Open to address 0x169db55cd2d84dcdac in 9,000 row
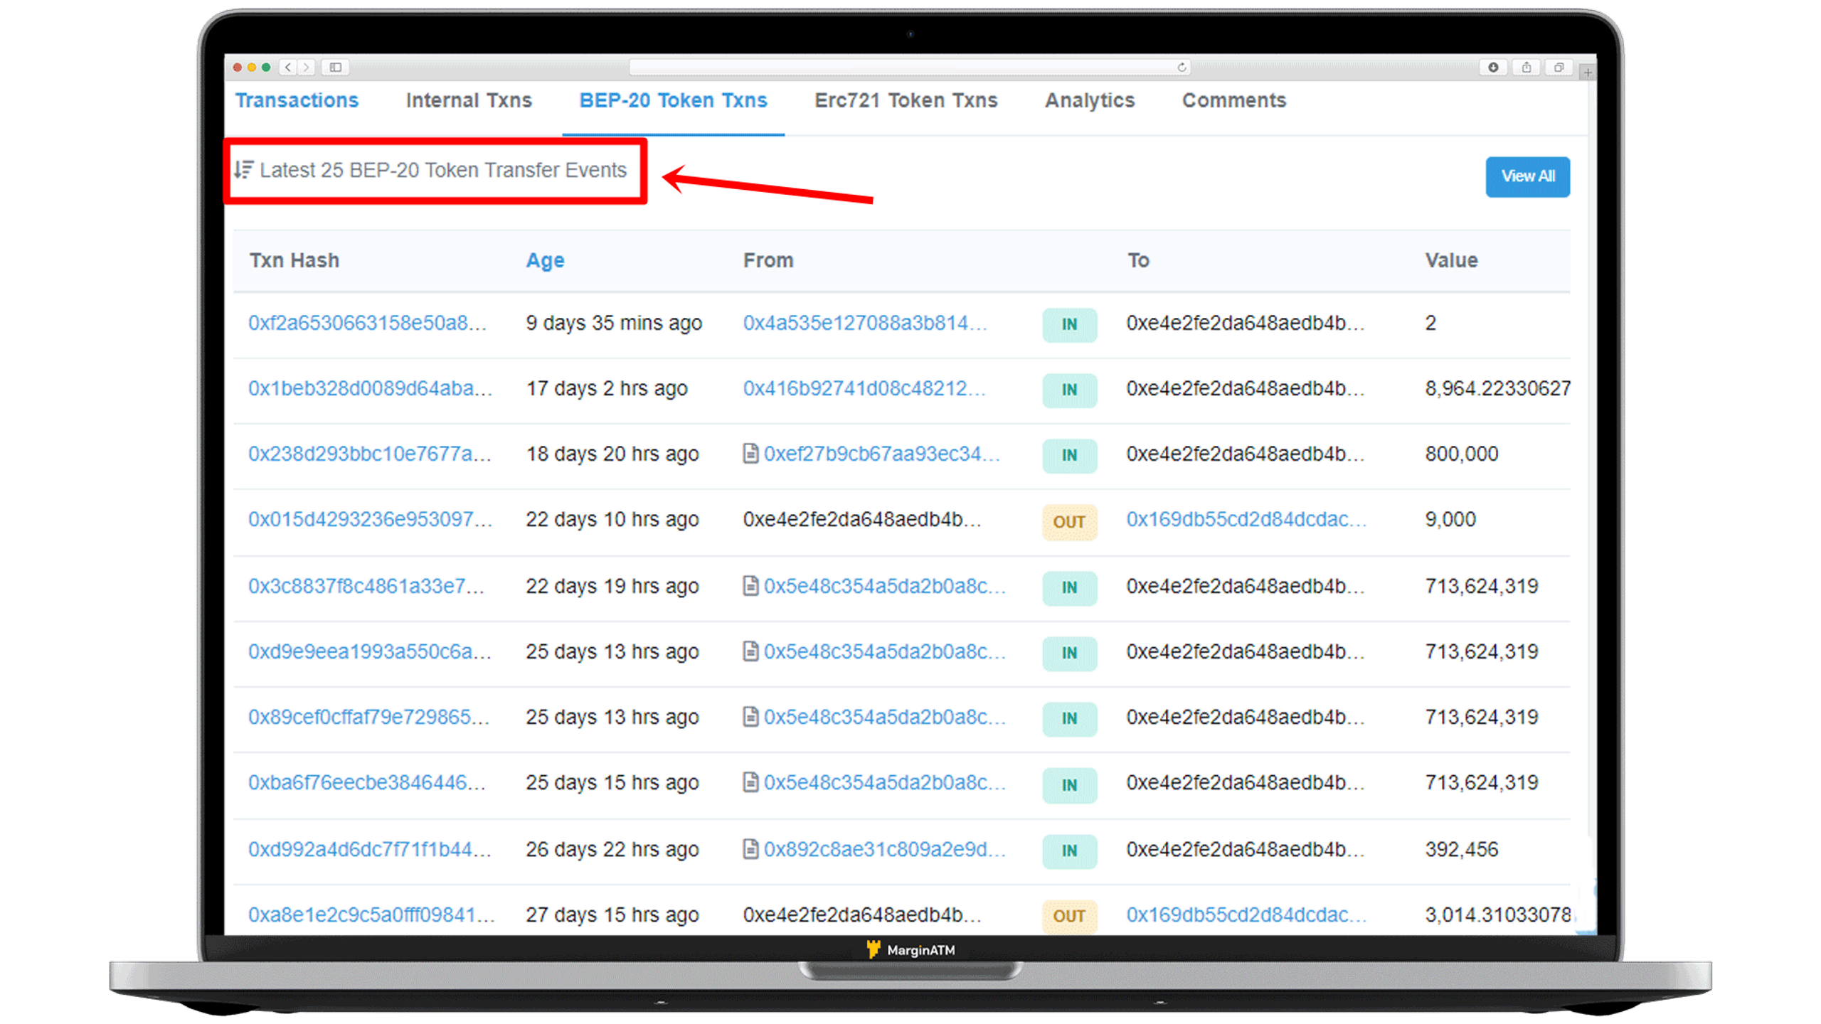The width and height of the screenshot is (1821, 1024). (1246, 519)
